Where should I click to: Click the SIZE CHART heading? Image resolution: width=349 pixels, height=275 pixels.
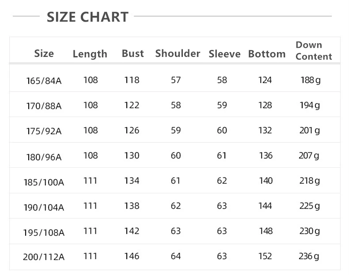pos(87,17)
